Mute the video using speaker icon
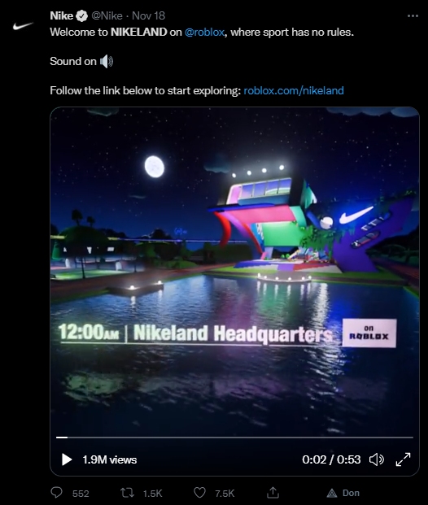 tap(377, 459)
